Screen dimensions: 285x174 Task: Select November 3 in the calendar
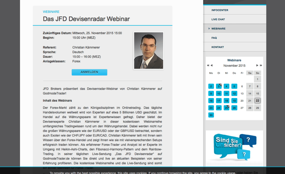point(219,86)
